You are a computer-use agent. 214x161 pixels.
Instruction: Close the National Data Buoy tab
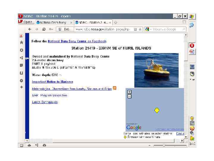[71, 23]
